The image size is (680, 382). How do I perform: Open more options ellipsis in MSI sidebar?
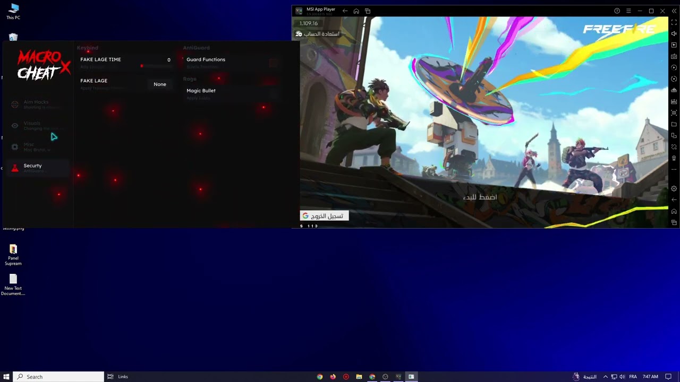(674, 169)
